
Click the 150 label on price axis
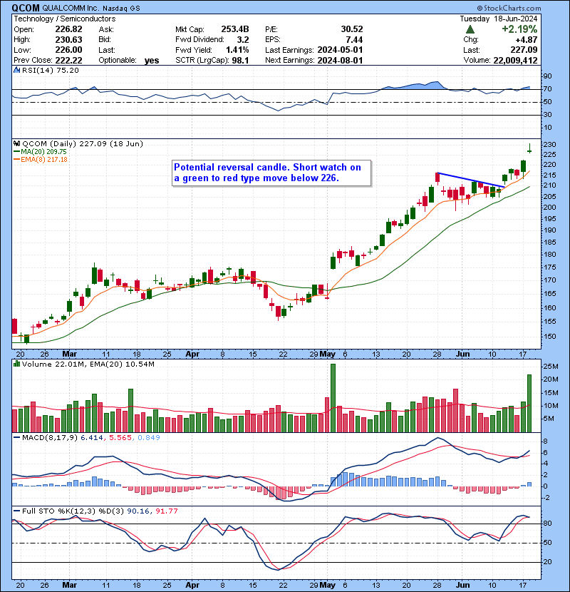549,336
